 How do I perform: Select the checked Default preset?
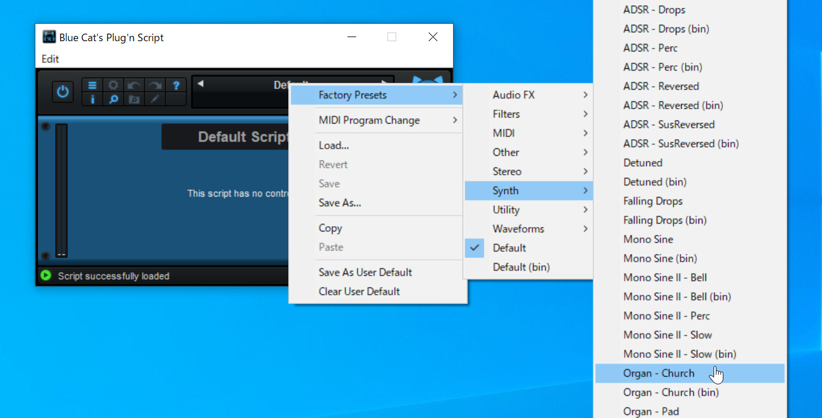click(528, 248)
